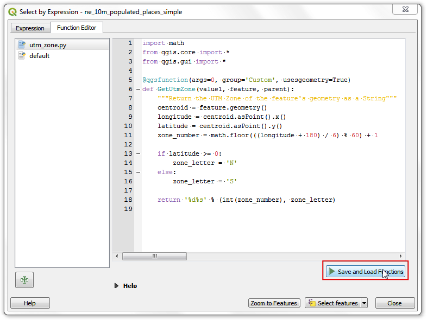This screenshot has width=427, height=320.
Task: Click the Zoom to Features button
Action: 274,303
